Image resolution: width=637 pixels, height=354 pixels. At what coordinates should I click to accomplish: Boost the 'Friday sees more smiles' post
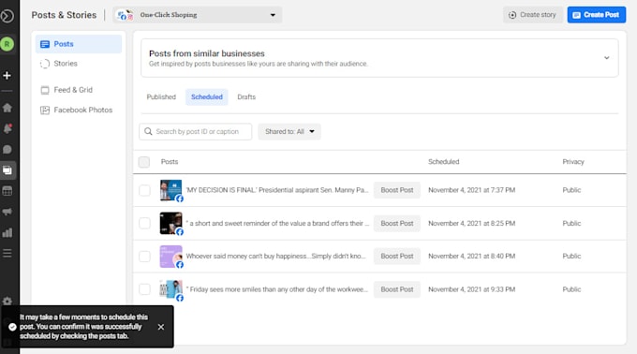coord(397,289)
